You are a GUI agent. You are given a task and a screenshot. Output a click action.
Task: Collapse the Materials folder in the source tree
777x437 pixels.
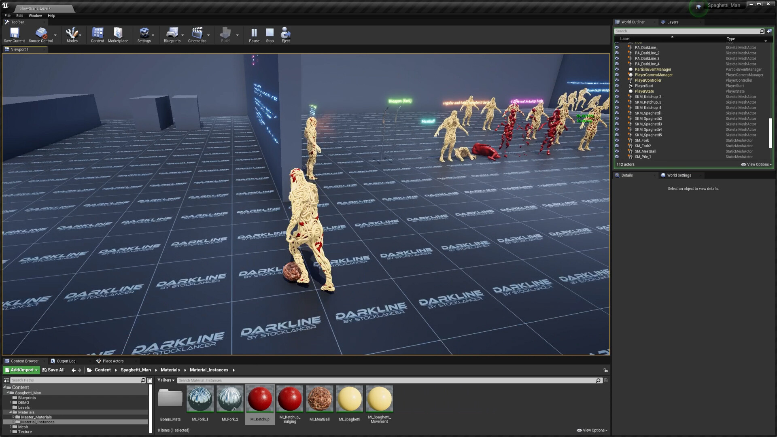[11, 412]
